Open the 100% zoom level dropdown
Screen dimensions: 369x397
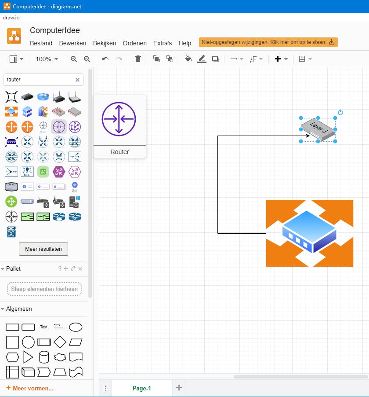coord(47,59)
